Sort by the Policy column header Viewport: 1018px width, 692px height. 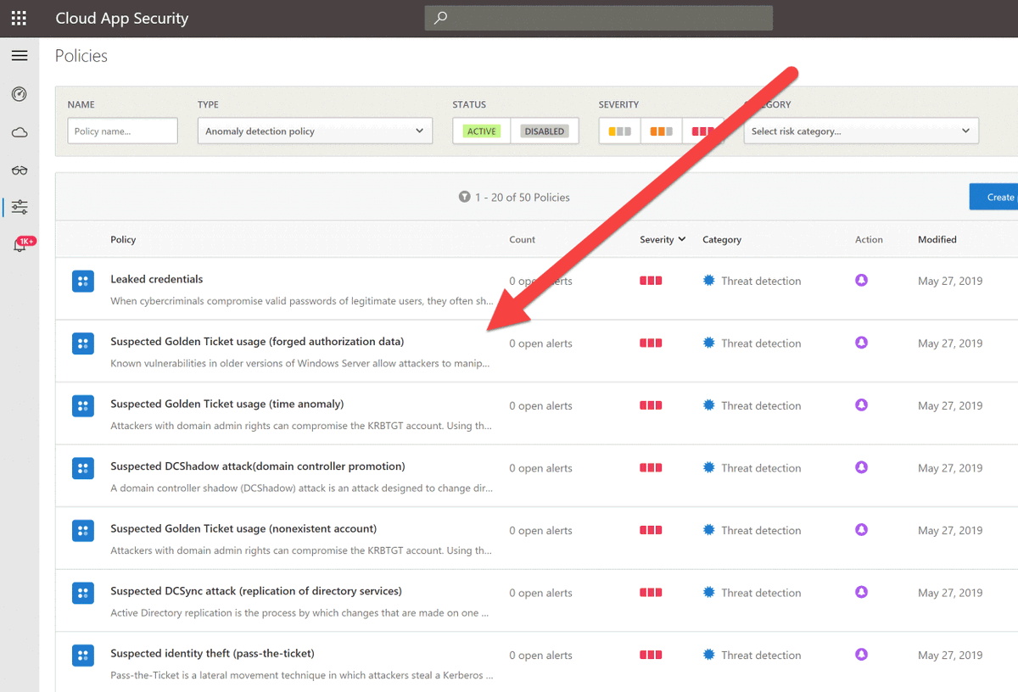(x=123, y=240)
